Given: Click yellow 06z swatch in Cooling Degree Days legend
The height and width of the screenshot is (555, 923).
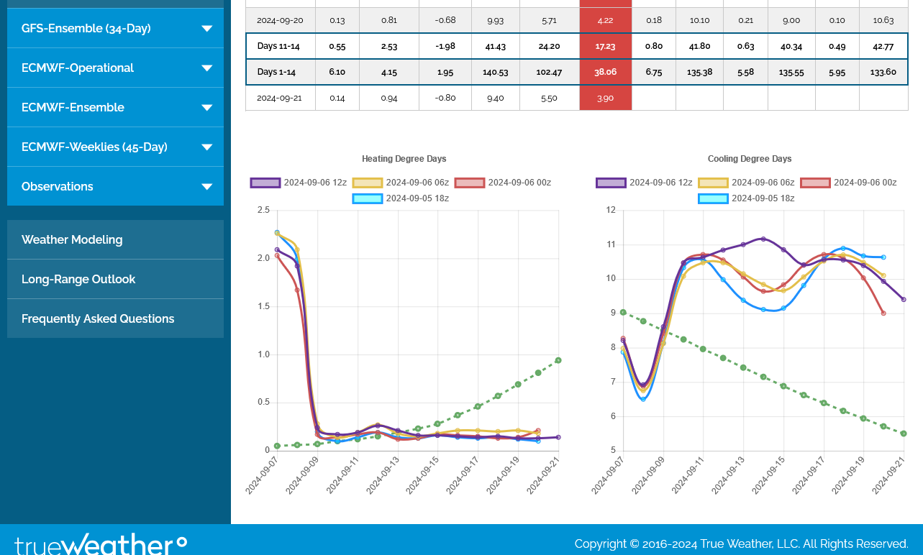Looking at the screenshot, I should pos(713,183).
